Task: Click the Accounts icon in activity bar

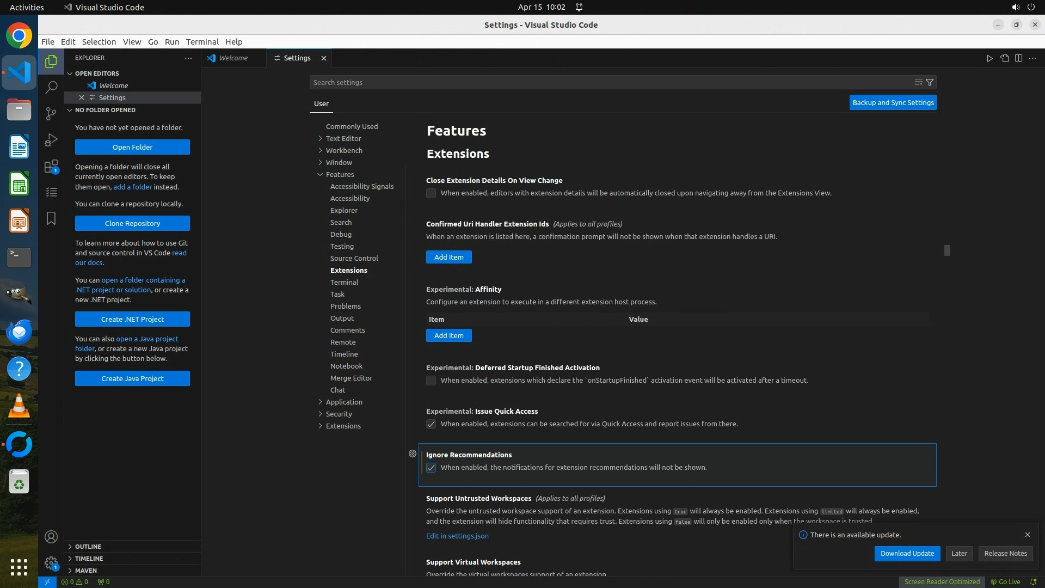Action: (x=51, y=537)
